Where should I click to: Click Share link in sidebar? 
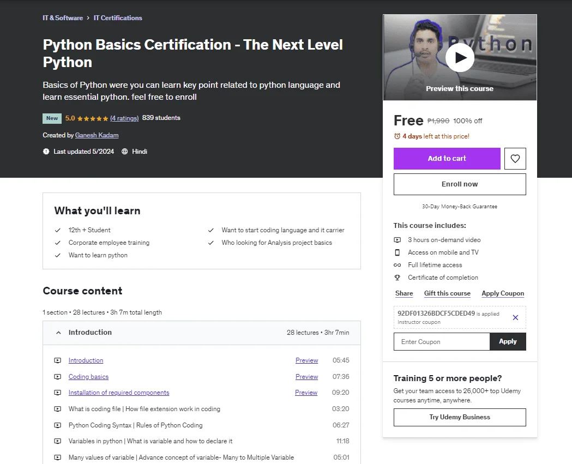point(404,293)
